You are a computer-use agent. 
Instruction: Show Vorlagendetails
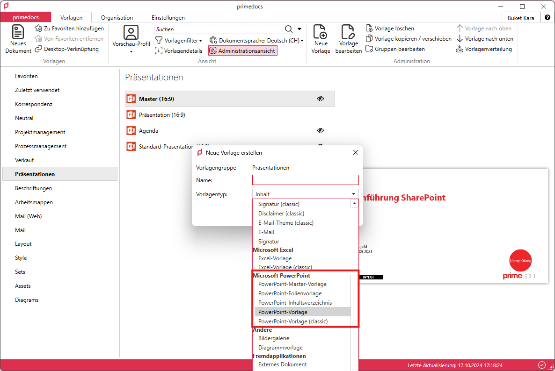point(179,50)
